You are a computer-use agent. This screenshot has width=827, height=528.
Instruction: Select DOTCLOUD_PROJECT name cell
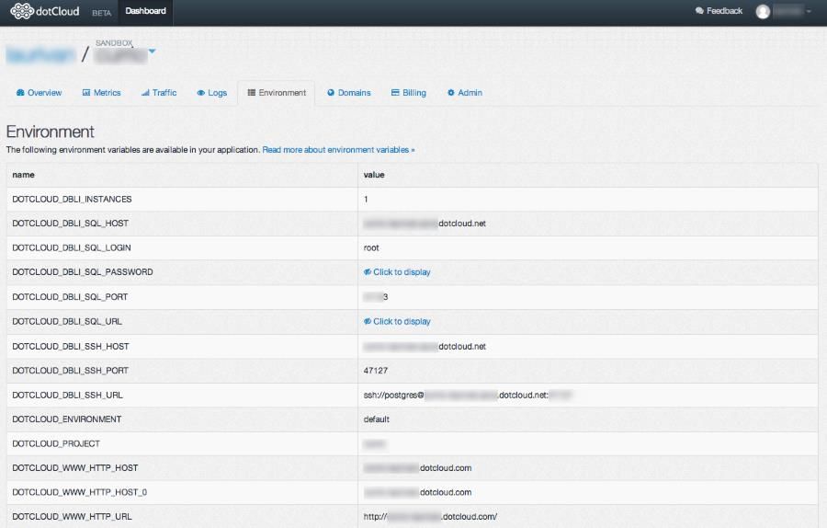tap(182, 443)
